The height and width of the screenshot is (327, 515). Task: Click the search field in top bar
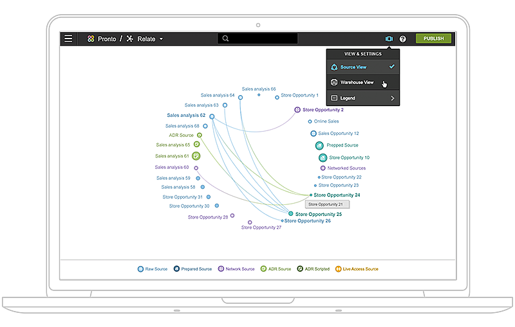tap(257, 39)
